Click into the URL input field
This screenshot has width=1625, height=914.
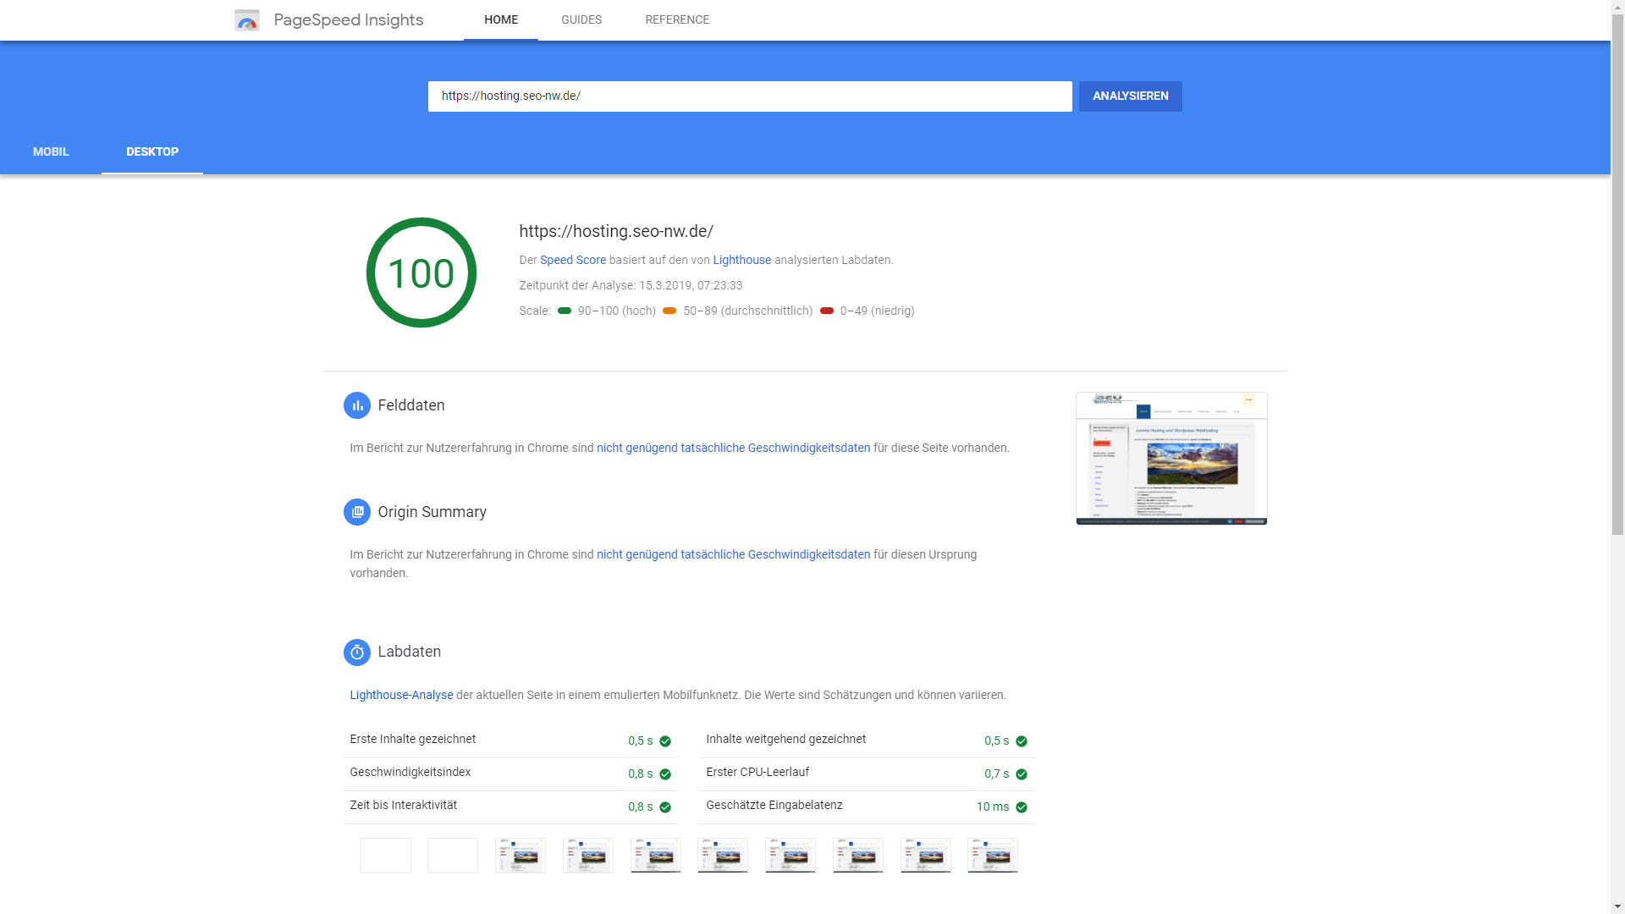pos(749,96)
